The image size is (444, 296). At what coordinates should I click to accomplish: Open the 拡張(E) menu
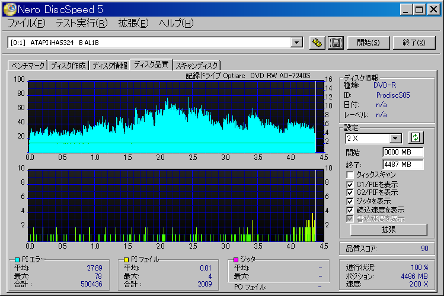(x=133, y=23)
